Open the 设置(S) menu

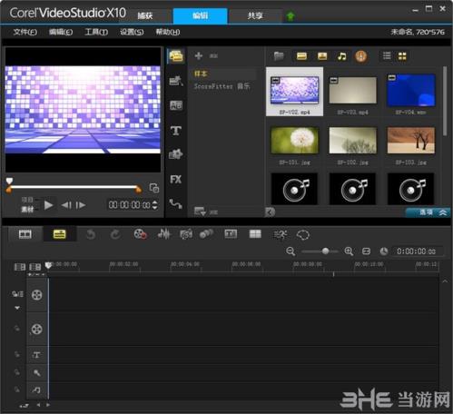point(132,32)
